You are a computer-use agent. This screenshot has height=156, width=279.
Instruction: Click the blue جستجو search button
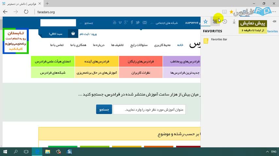pos(104,109)
